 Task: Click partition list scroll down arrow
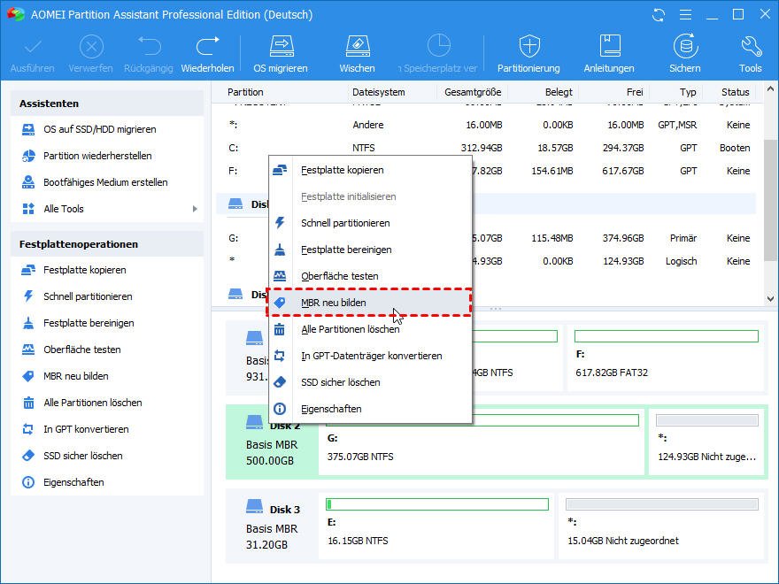[x=770, y=298]
